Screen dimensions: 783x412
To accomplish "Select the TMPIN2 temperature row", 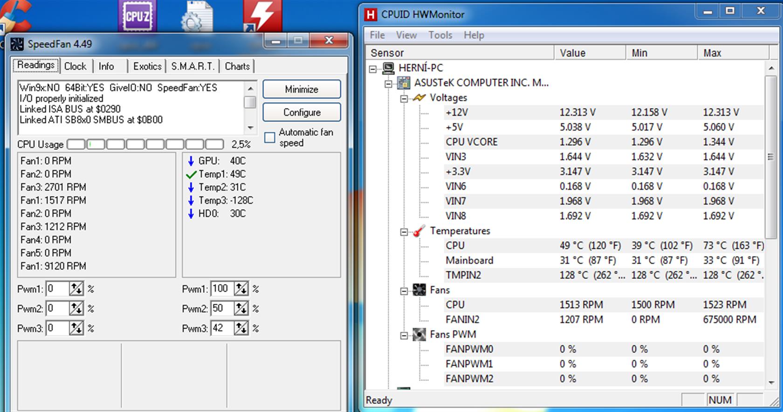I will tap(604, 275).
